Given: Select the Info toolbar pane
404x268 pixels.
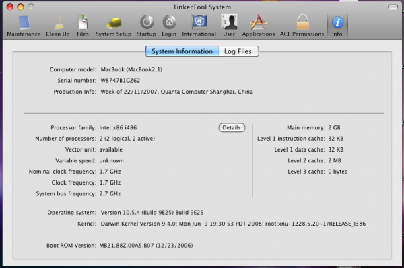Looking at the screenshot, I should (337, 26).
